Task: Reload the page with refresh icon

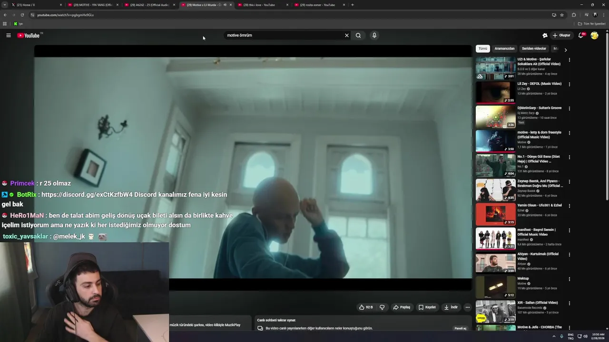Action: (22, 15)
